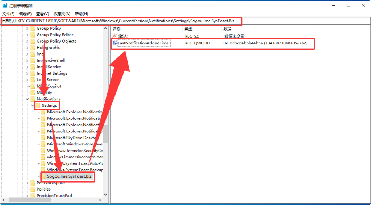The image size is (371, 205).
Task: Expand the ImmersiveShell key
Action: (x=27, y=61)
